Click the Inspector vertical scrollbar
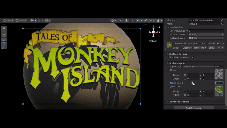Screen dimensions: 227x128 [x=226, y=87]
